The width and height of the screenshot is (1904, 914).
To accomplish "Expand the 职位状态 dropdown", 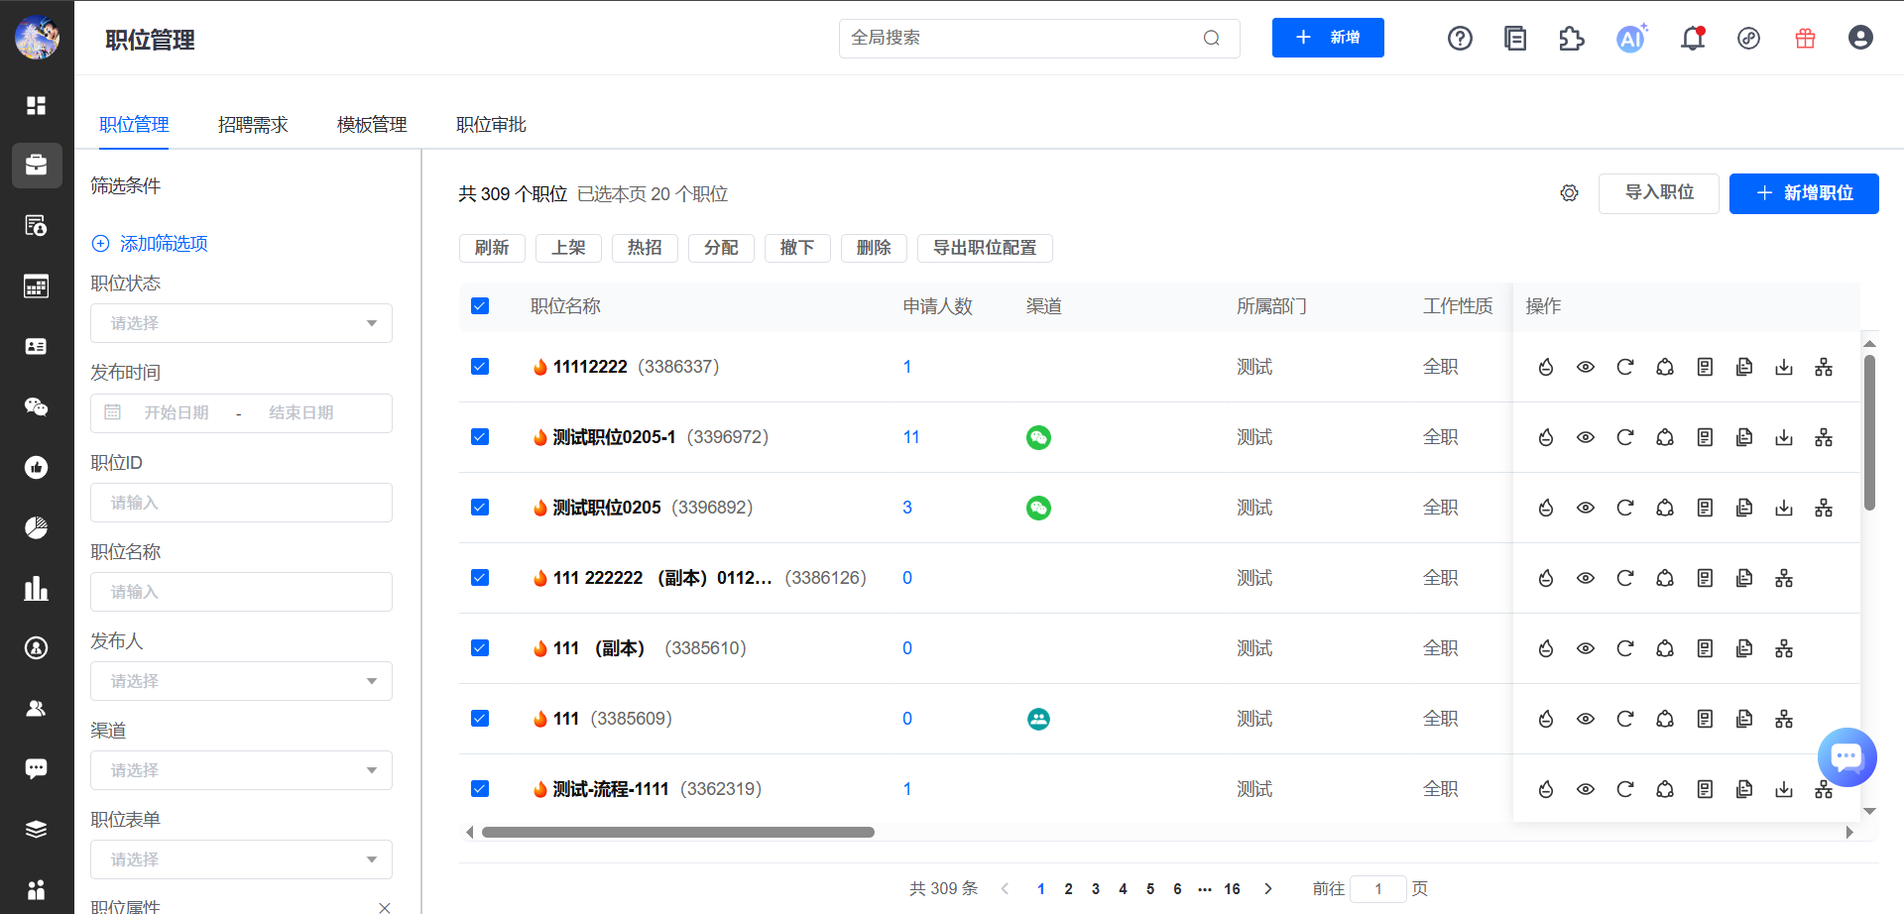I will (241, 323).
